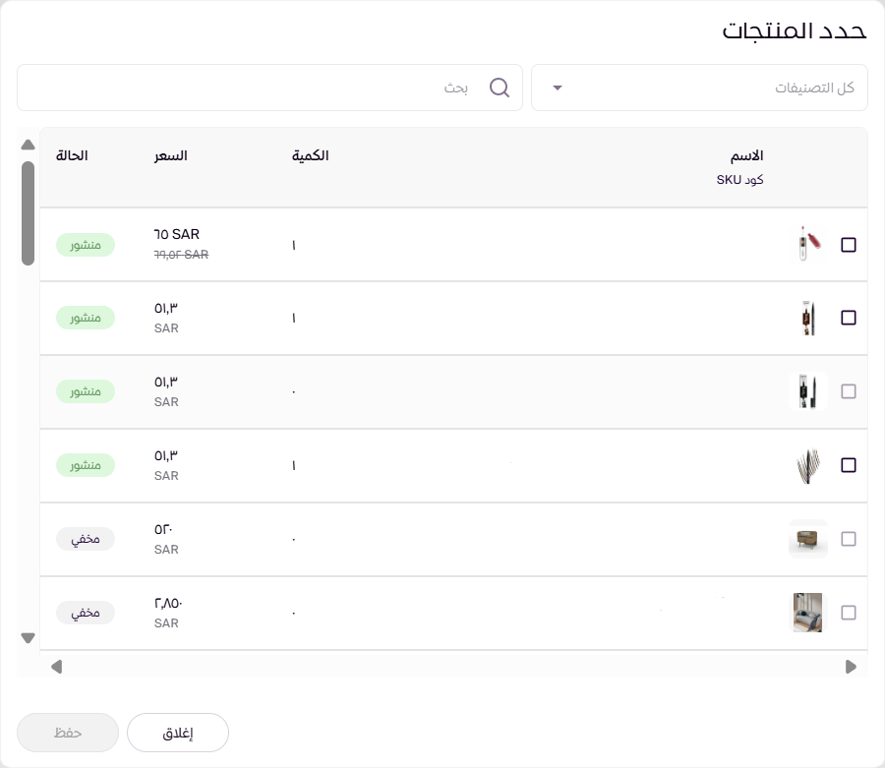Click the horizontal scroll left arrow

coord(56,667)
